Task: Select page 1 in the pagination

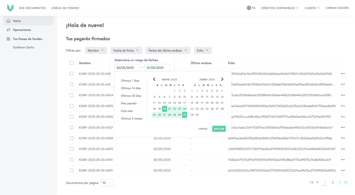Action: 325,182
